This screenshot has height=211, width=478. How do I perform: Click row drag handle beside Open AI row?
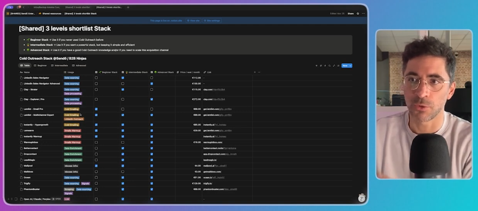point(12,199)
